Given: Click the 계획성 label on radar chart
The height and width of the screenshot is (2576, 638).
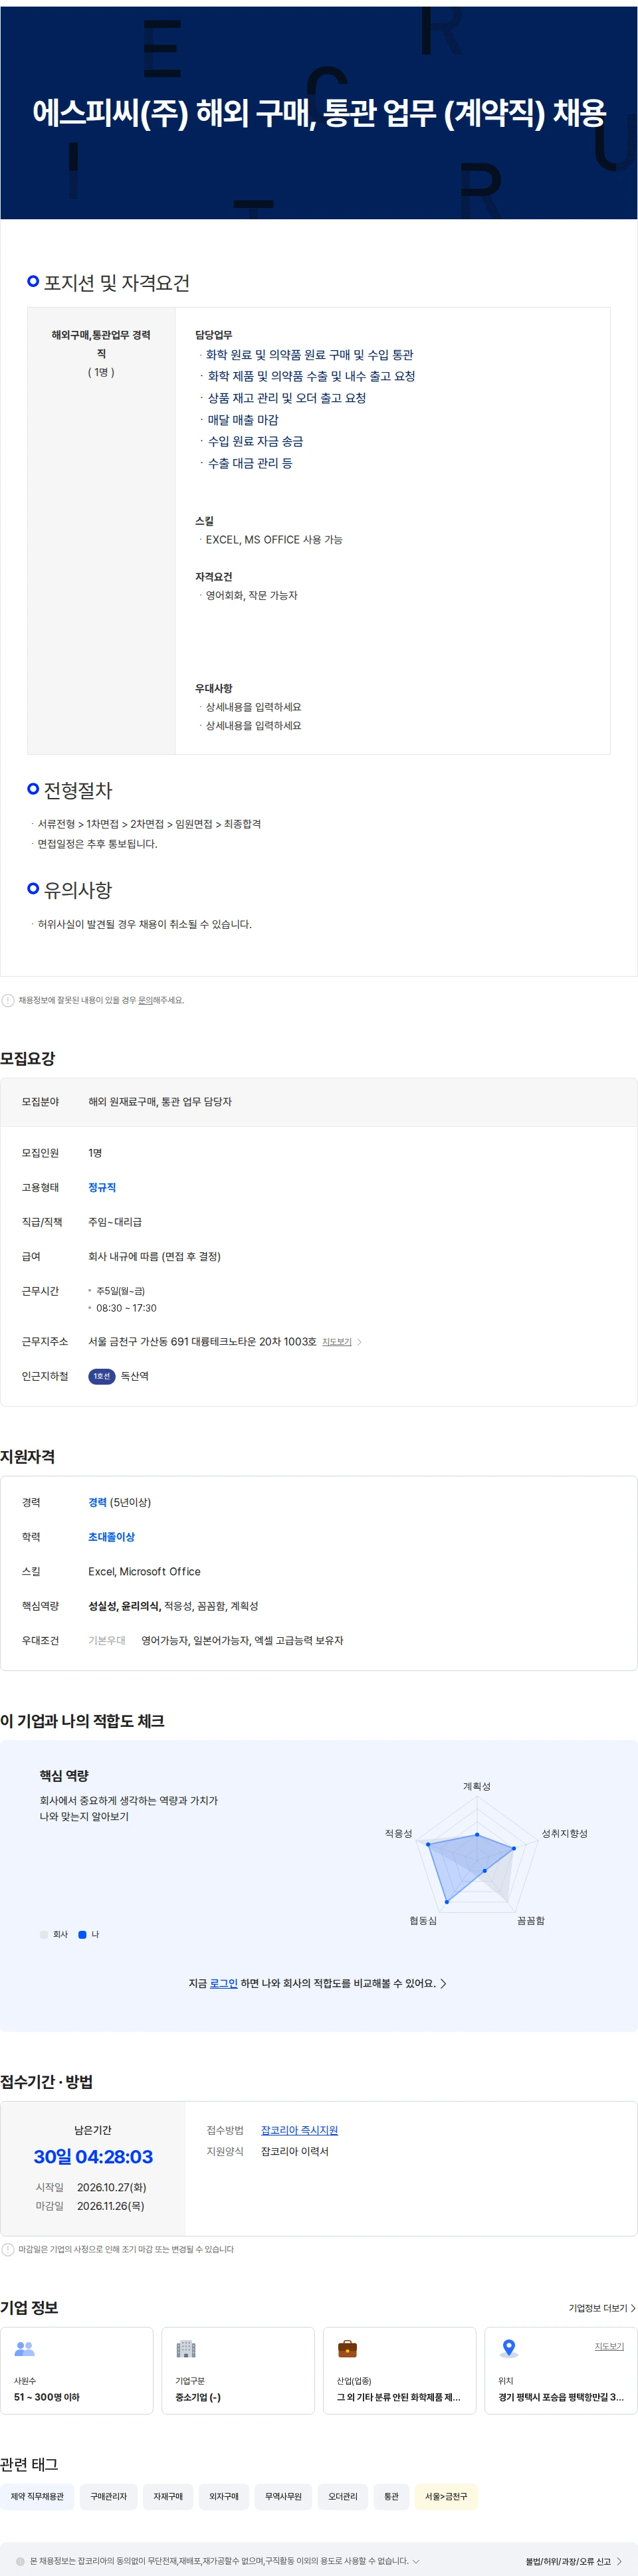Looking at the screenshot, I should click(x=477, y=1787).
